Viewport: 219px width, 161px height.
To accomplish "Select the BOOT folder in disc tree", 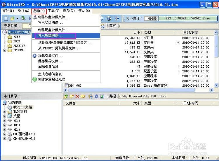I will click(17, 41).
